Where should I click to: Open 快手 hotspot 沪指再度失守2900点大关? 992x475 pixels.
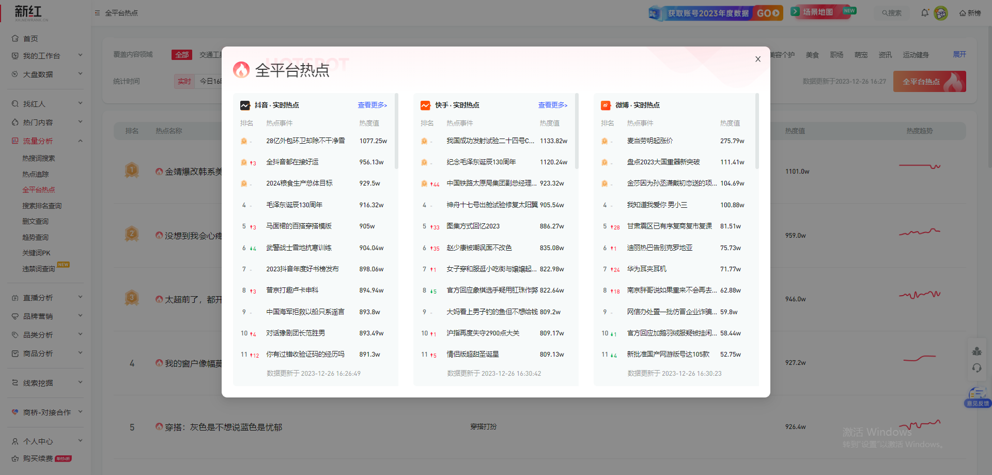tap(483, 333)
